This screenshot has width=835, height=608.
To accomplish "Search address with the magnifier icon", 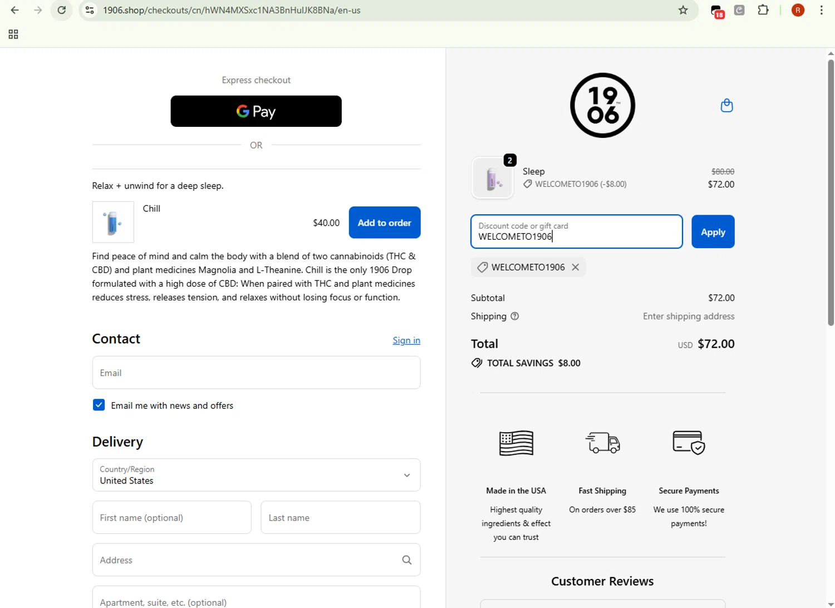I will coord(407,560).
